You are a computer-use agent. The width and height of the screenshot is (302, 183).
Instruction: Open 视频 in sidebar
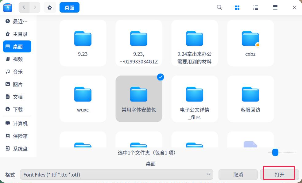click(x=17, y=59)
